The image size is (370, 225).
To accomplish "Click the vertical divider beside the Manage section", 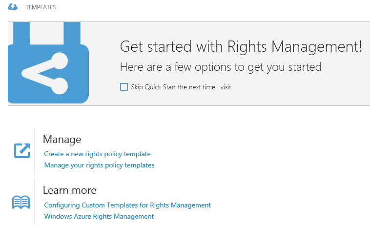I will [35, 151].
